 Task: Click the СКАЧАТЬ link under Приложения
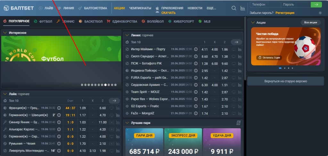(x=168, y=13)
